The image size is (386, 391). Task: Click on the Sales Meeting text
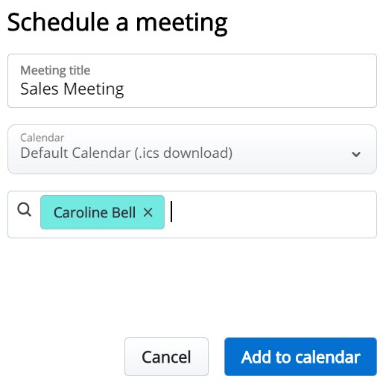(72, 89)
